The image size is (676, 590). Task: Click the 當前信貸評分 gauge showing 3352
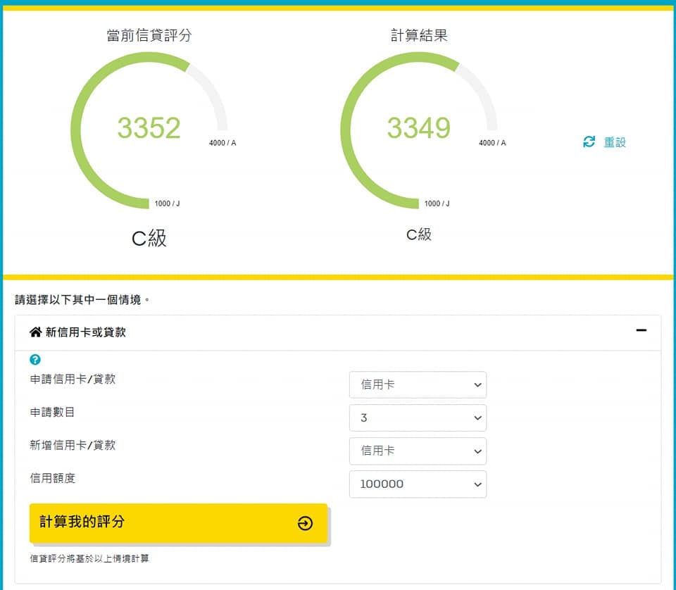[x=148, y=128]
